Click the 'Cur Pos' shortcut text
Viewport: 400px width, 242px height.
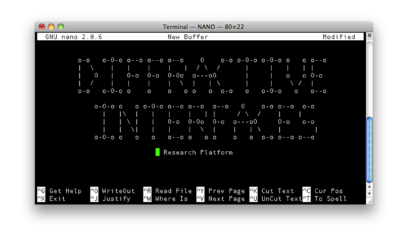tap(328, 191)
